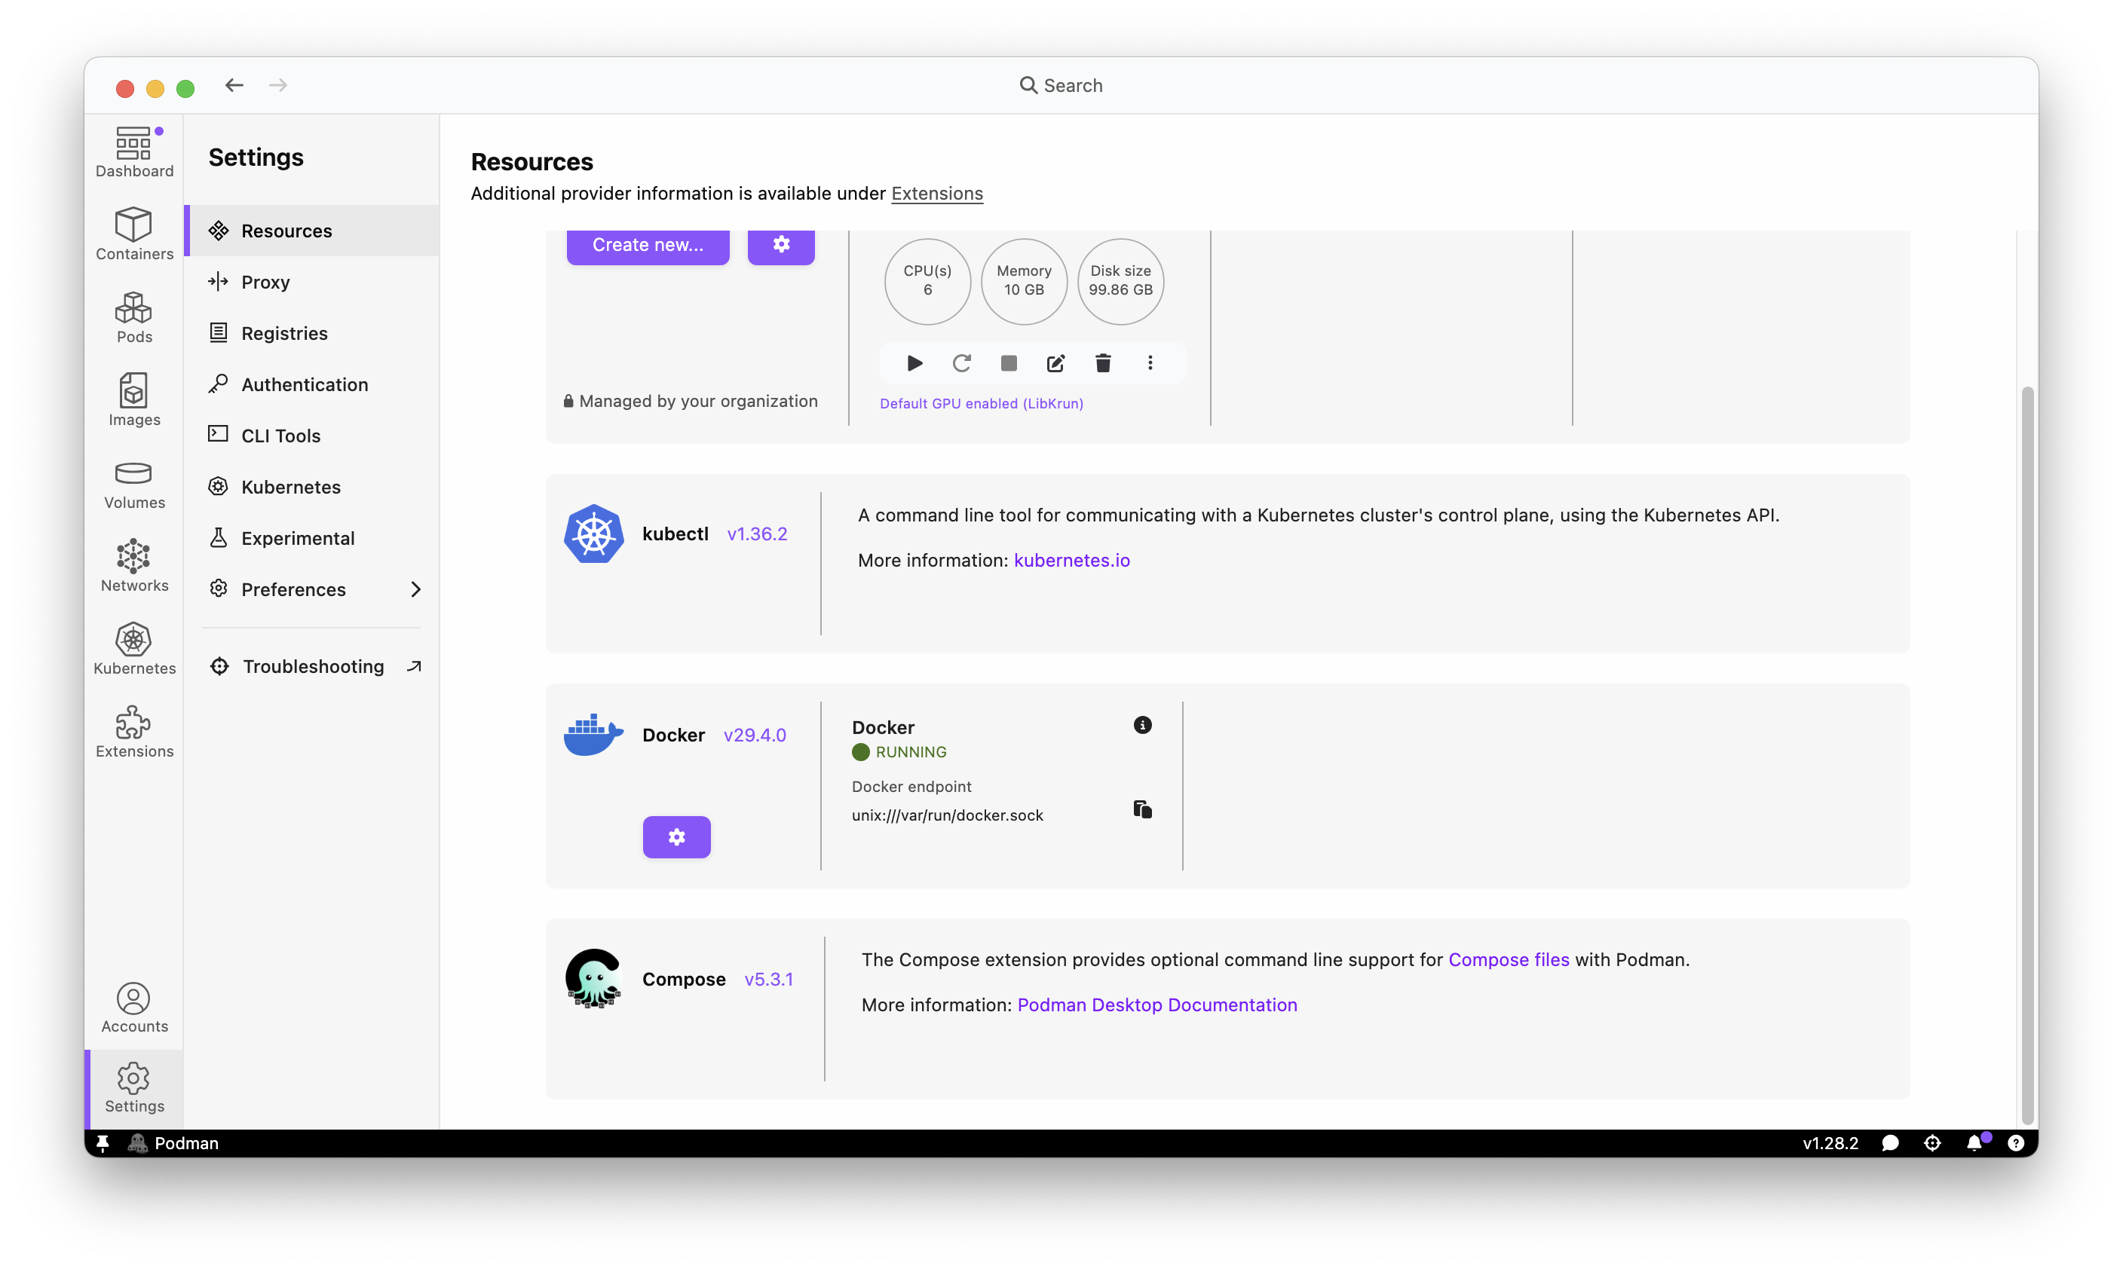
Task: Open the Compose files link
Action: 1508,959
